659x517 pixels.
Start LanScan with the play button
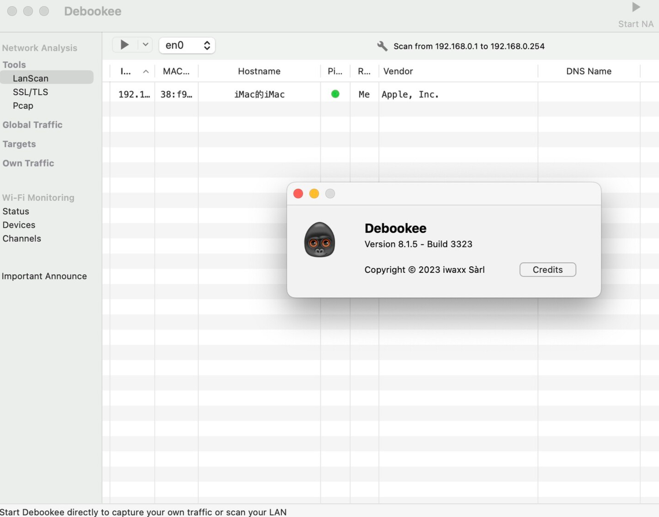[124, 45]
